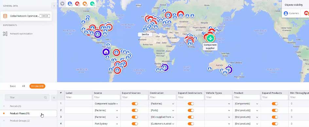The height and width of the screenshot is (127, 309).
Task: Add a DC using the red toolbar icon
Action: (77, 4)
